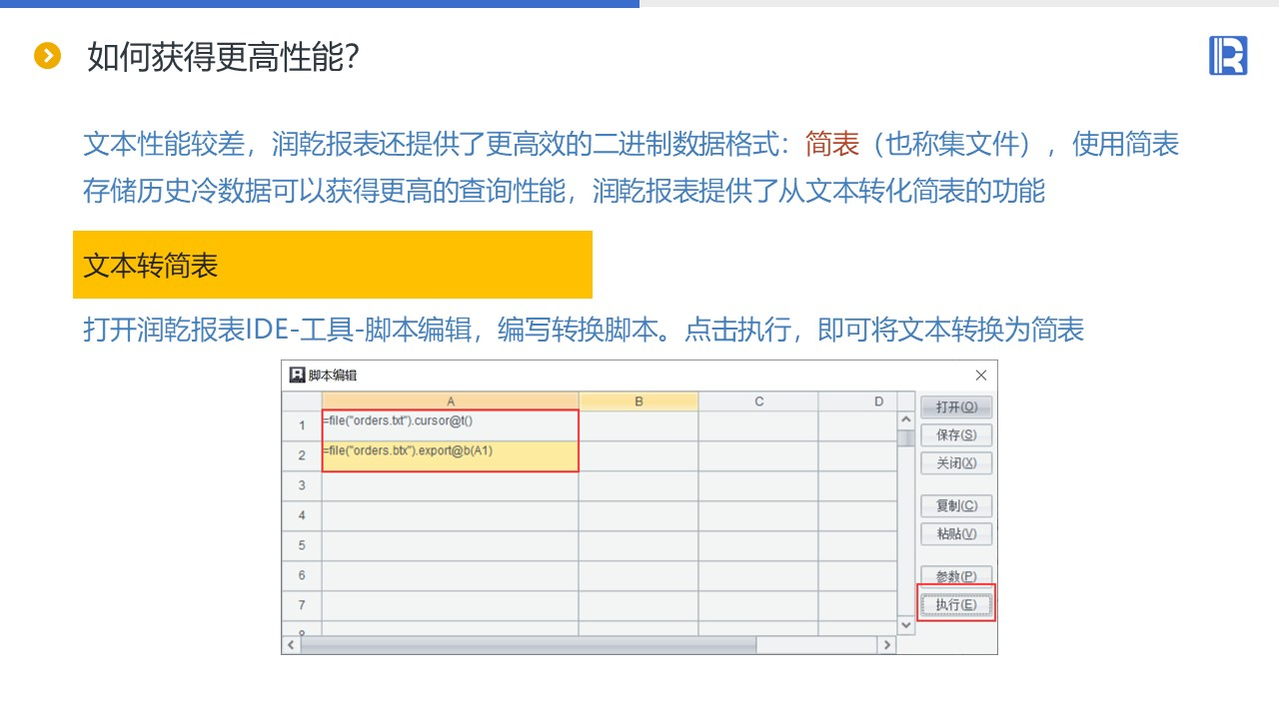
Task: Run the script with 执行(E)
Action: point(956,605)
